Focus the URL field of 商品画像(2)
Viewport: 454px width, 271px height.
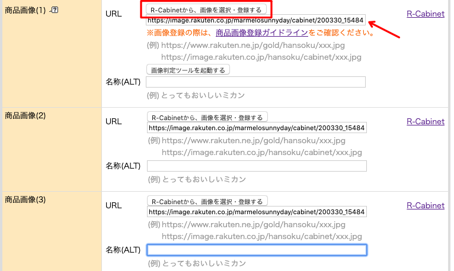click(256, 127)
